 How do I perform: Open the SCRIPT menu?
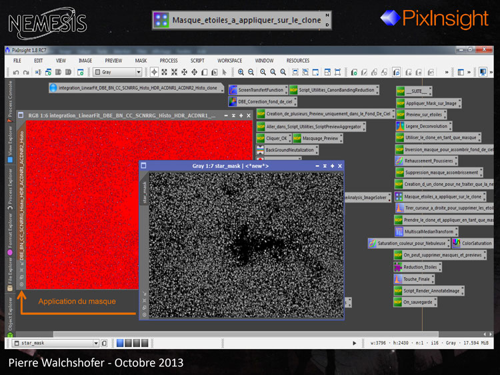tap(197, 61)
